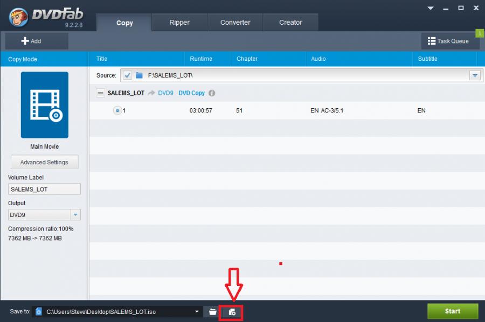
Task: Click the audio value EN AC-3/5.1
Action: [x=327, y=110]
